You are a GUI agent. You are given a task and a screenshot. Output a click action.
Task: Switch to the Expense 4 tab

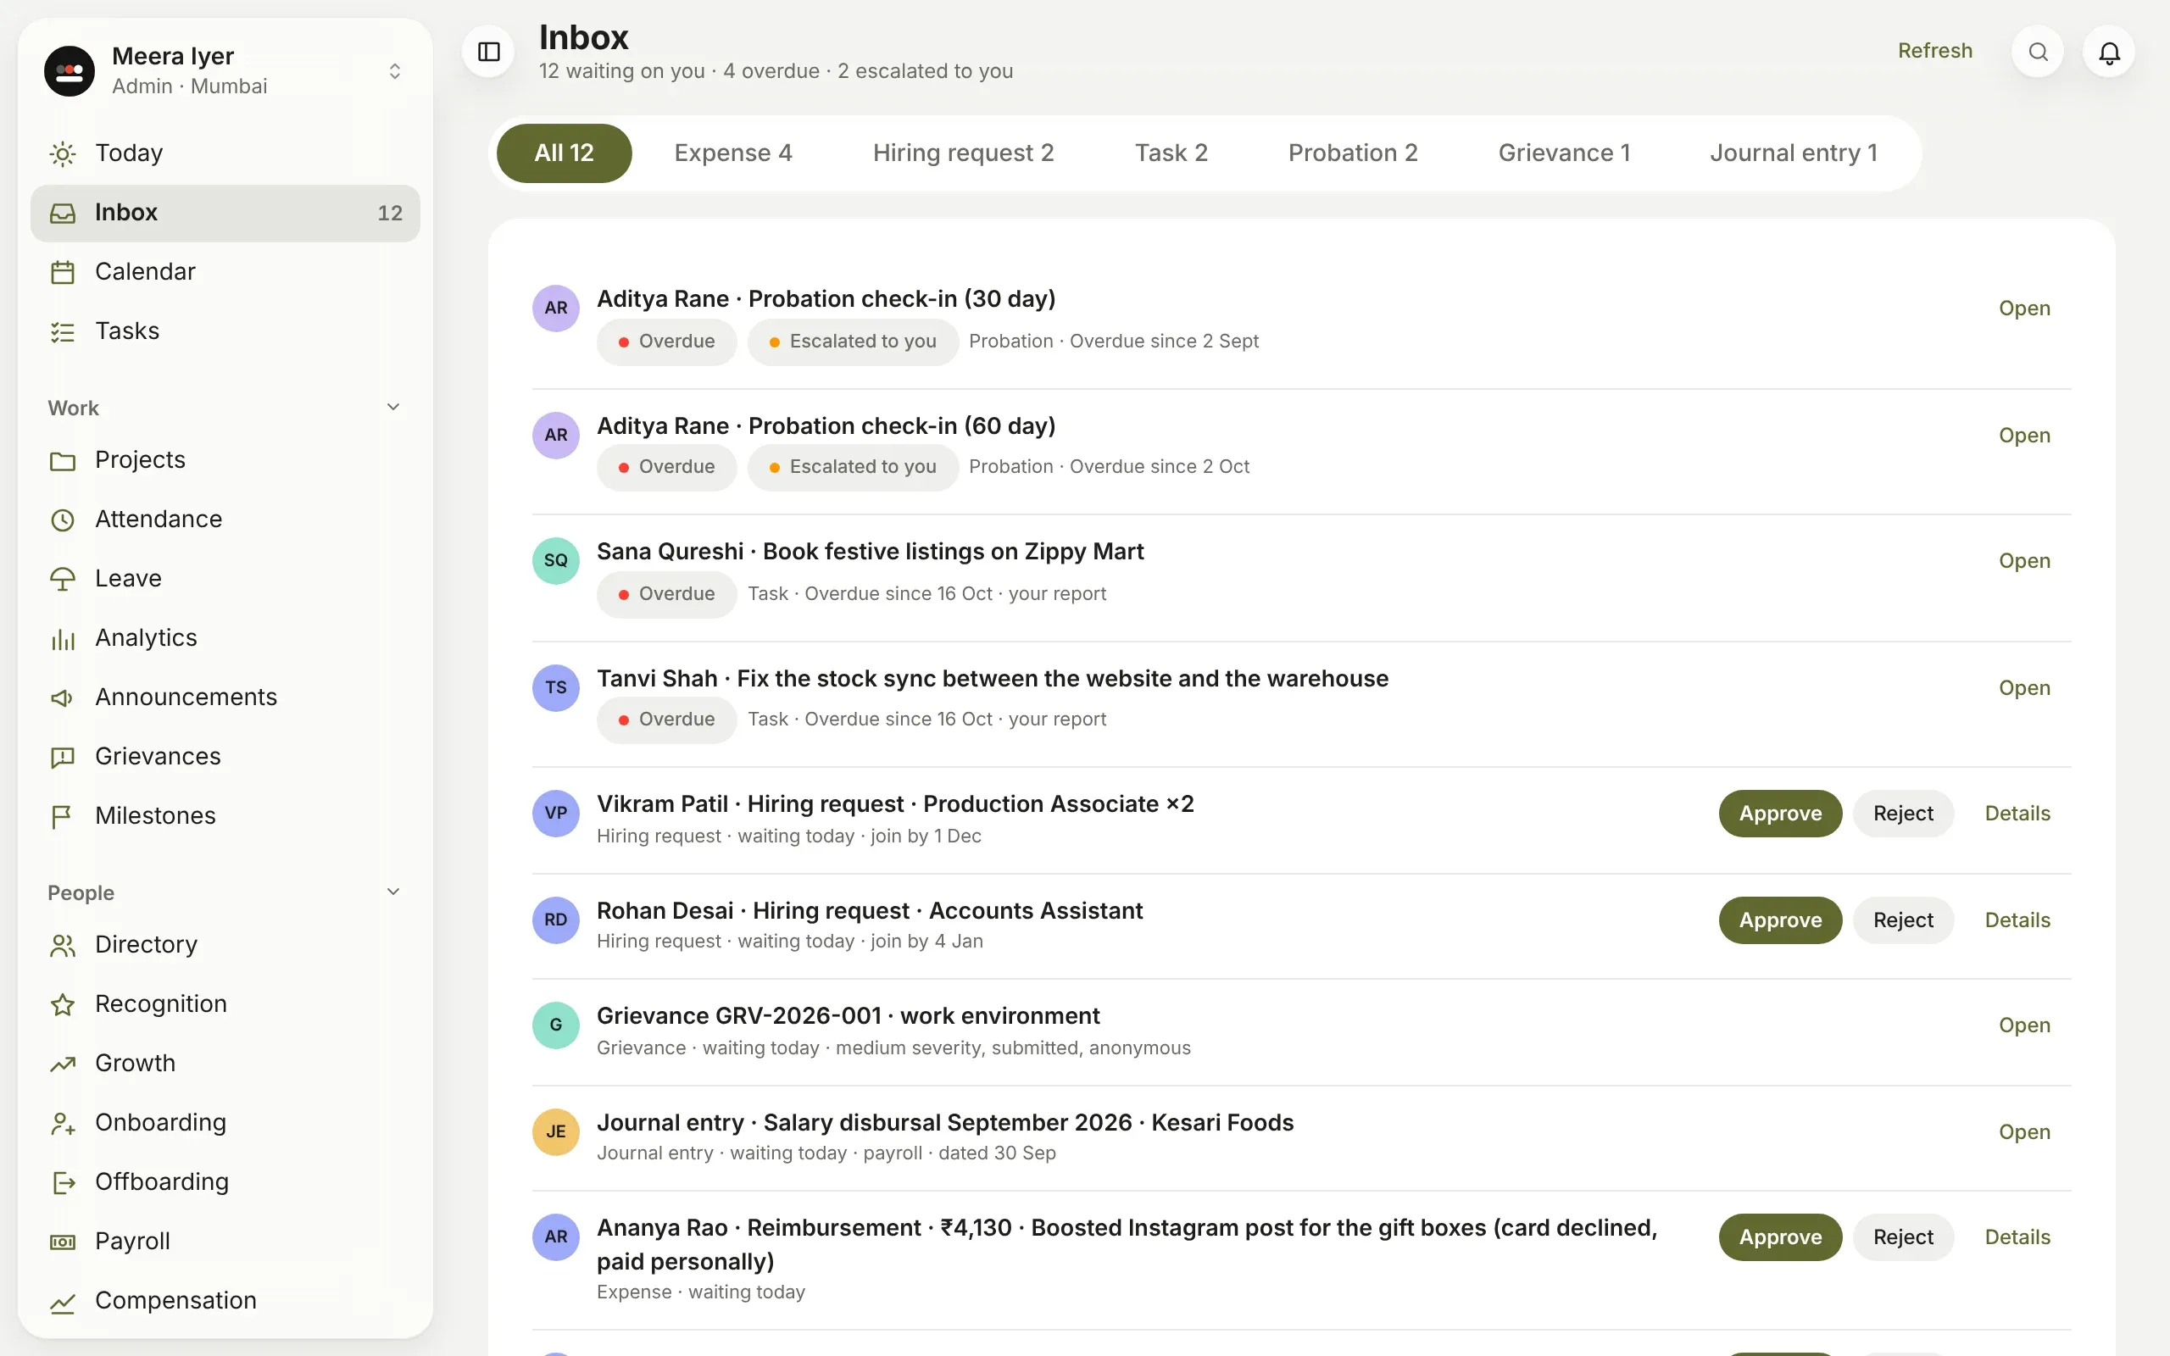[732, 153]
